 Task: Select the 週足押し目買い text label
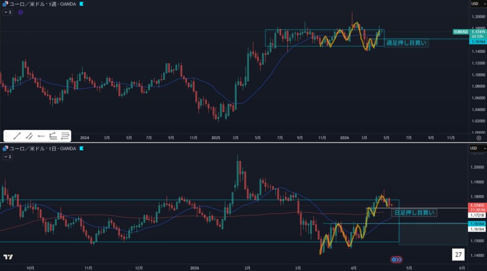click(406, 43)
